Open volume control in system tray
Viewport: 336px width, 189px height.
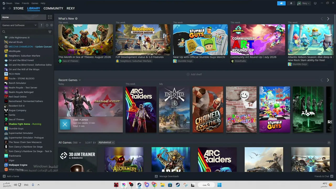click(15, 185)
